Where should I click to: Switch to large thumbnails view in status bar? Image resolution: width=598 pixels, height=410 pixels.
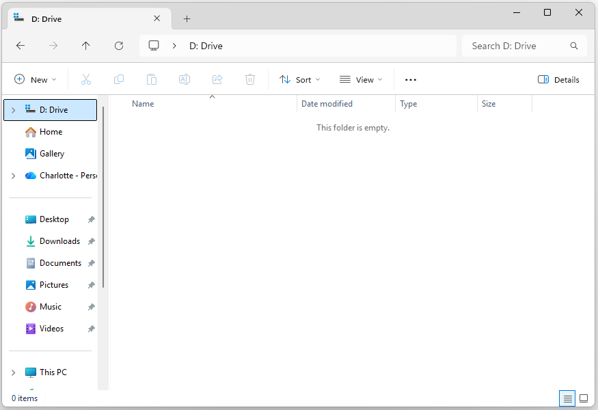pos(584,398)
